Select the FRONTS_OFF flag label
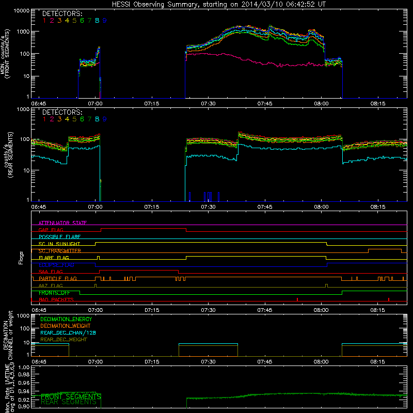This screenshot has width=413, height=413. pos(54,293)
